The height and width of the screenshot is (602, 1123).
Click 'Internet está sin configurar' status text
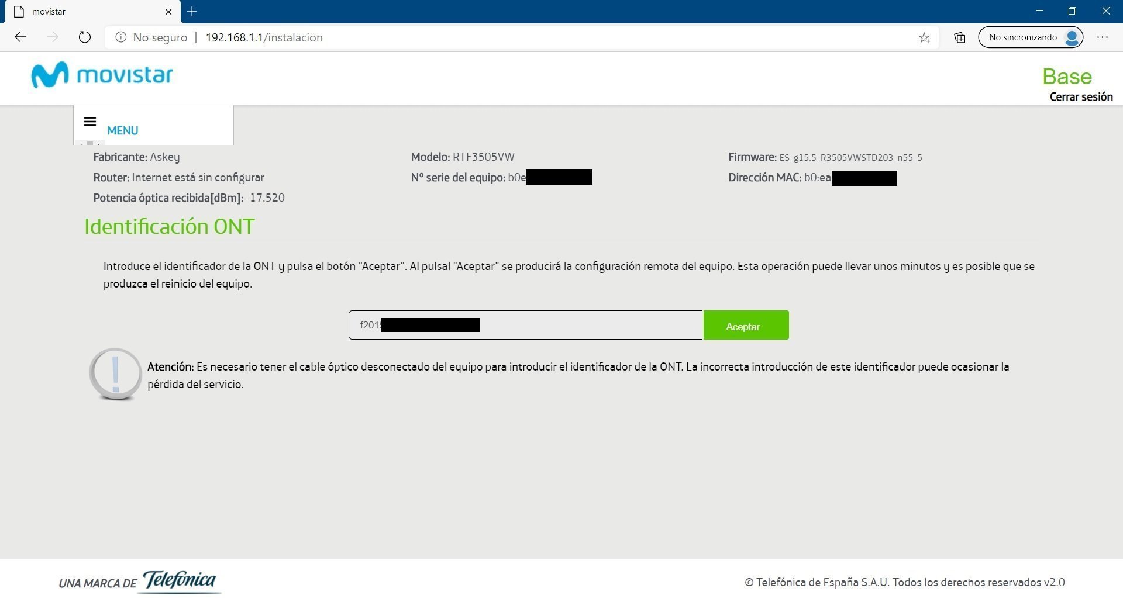pyautogui.click(x=198, y=177)
